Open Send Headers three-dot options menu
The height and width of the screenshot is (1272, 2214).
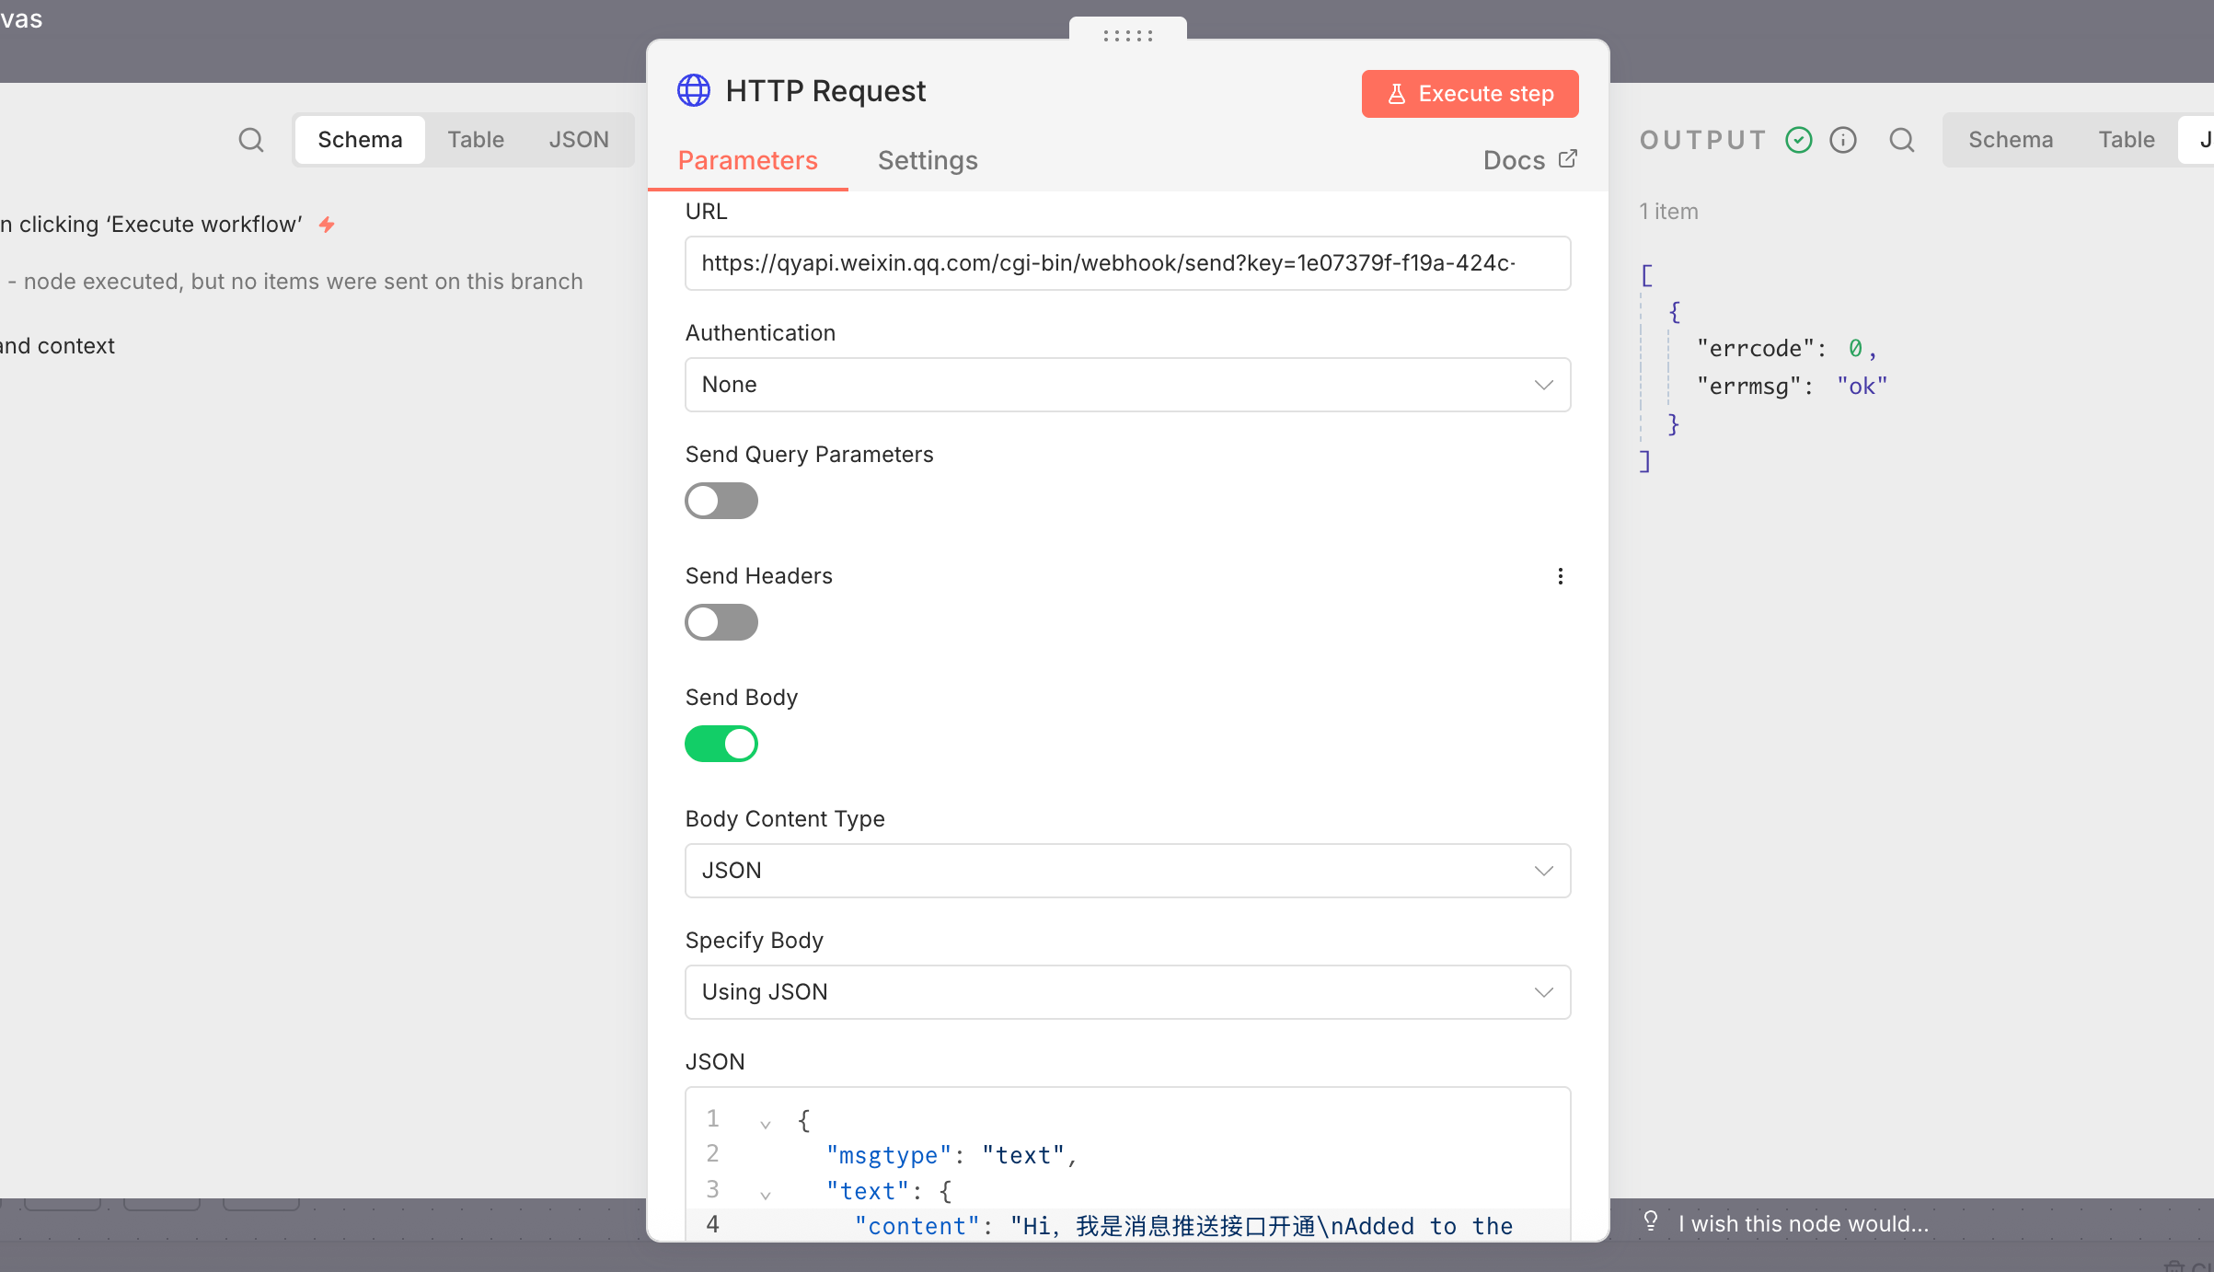point(1560,576)
